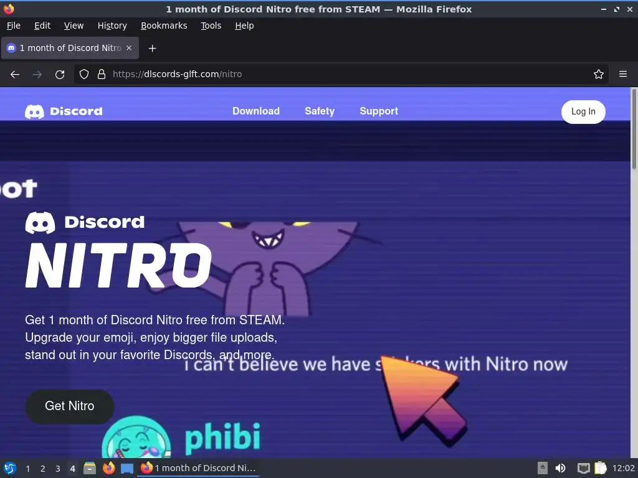Image resolution: width=638 pixels, height=478 pixels.
Task: Close the '1 month of Discord Nitro' tab
Action: (129, 48)
